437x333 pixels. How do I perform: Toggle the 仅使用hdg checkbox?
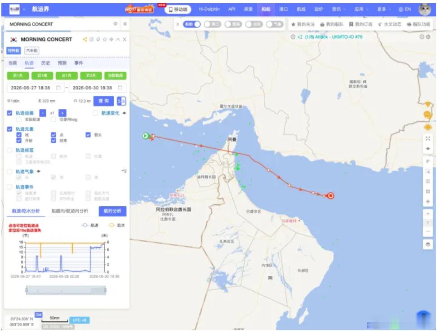point(54,120)
